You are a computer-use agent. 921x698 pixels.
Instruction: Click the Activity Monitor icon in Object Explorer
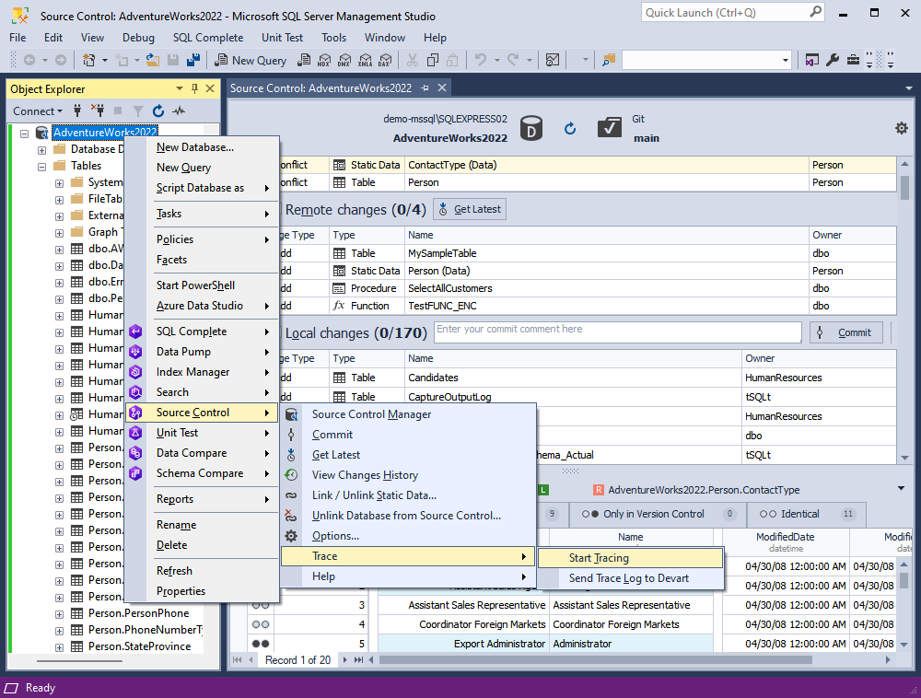pyautogui.click(x=179, y=111)
